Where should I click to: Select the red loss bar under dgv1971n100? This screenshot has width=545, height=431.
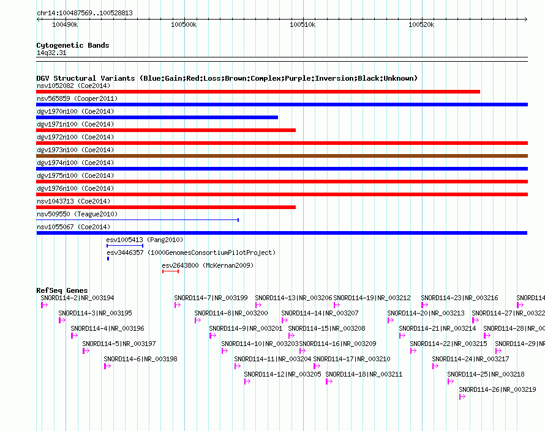(x=166, y=130)
